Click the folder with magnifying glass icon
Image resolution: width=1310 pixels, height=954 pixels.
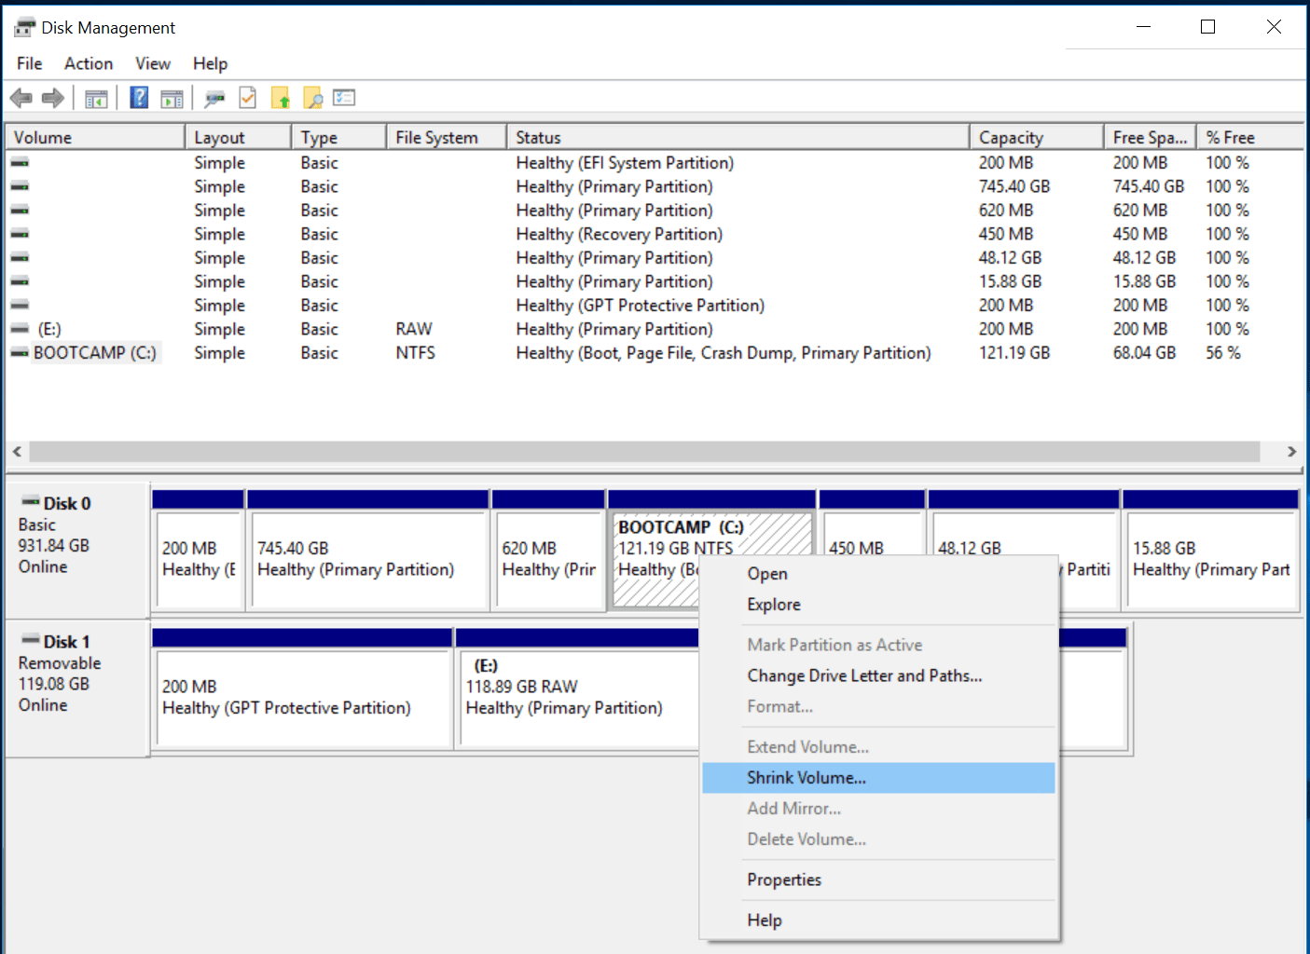click(313, 98)
